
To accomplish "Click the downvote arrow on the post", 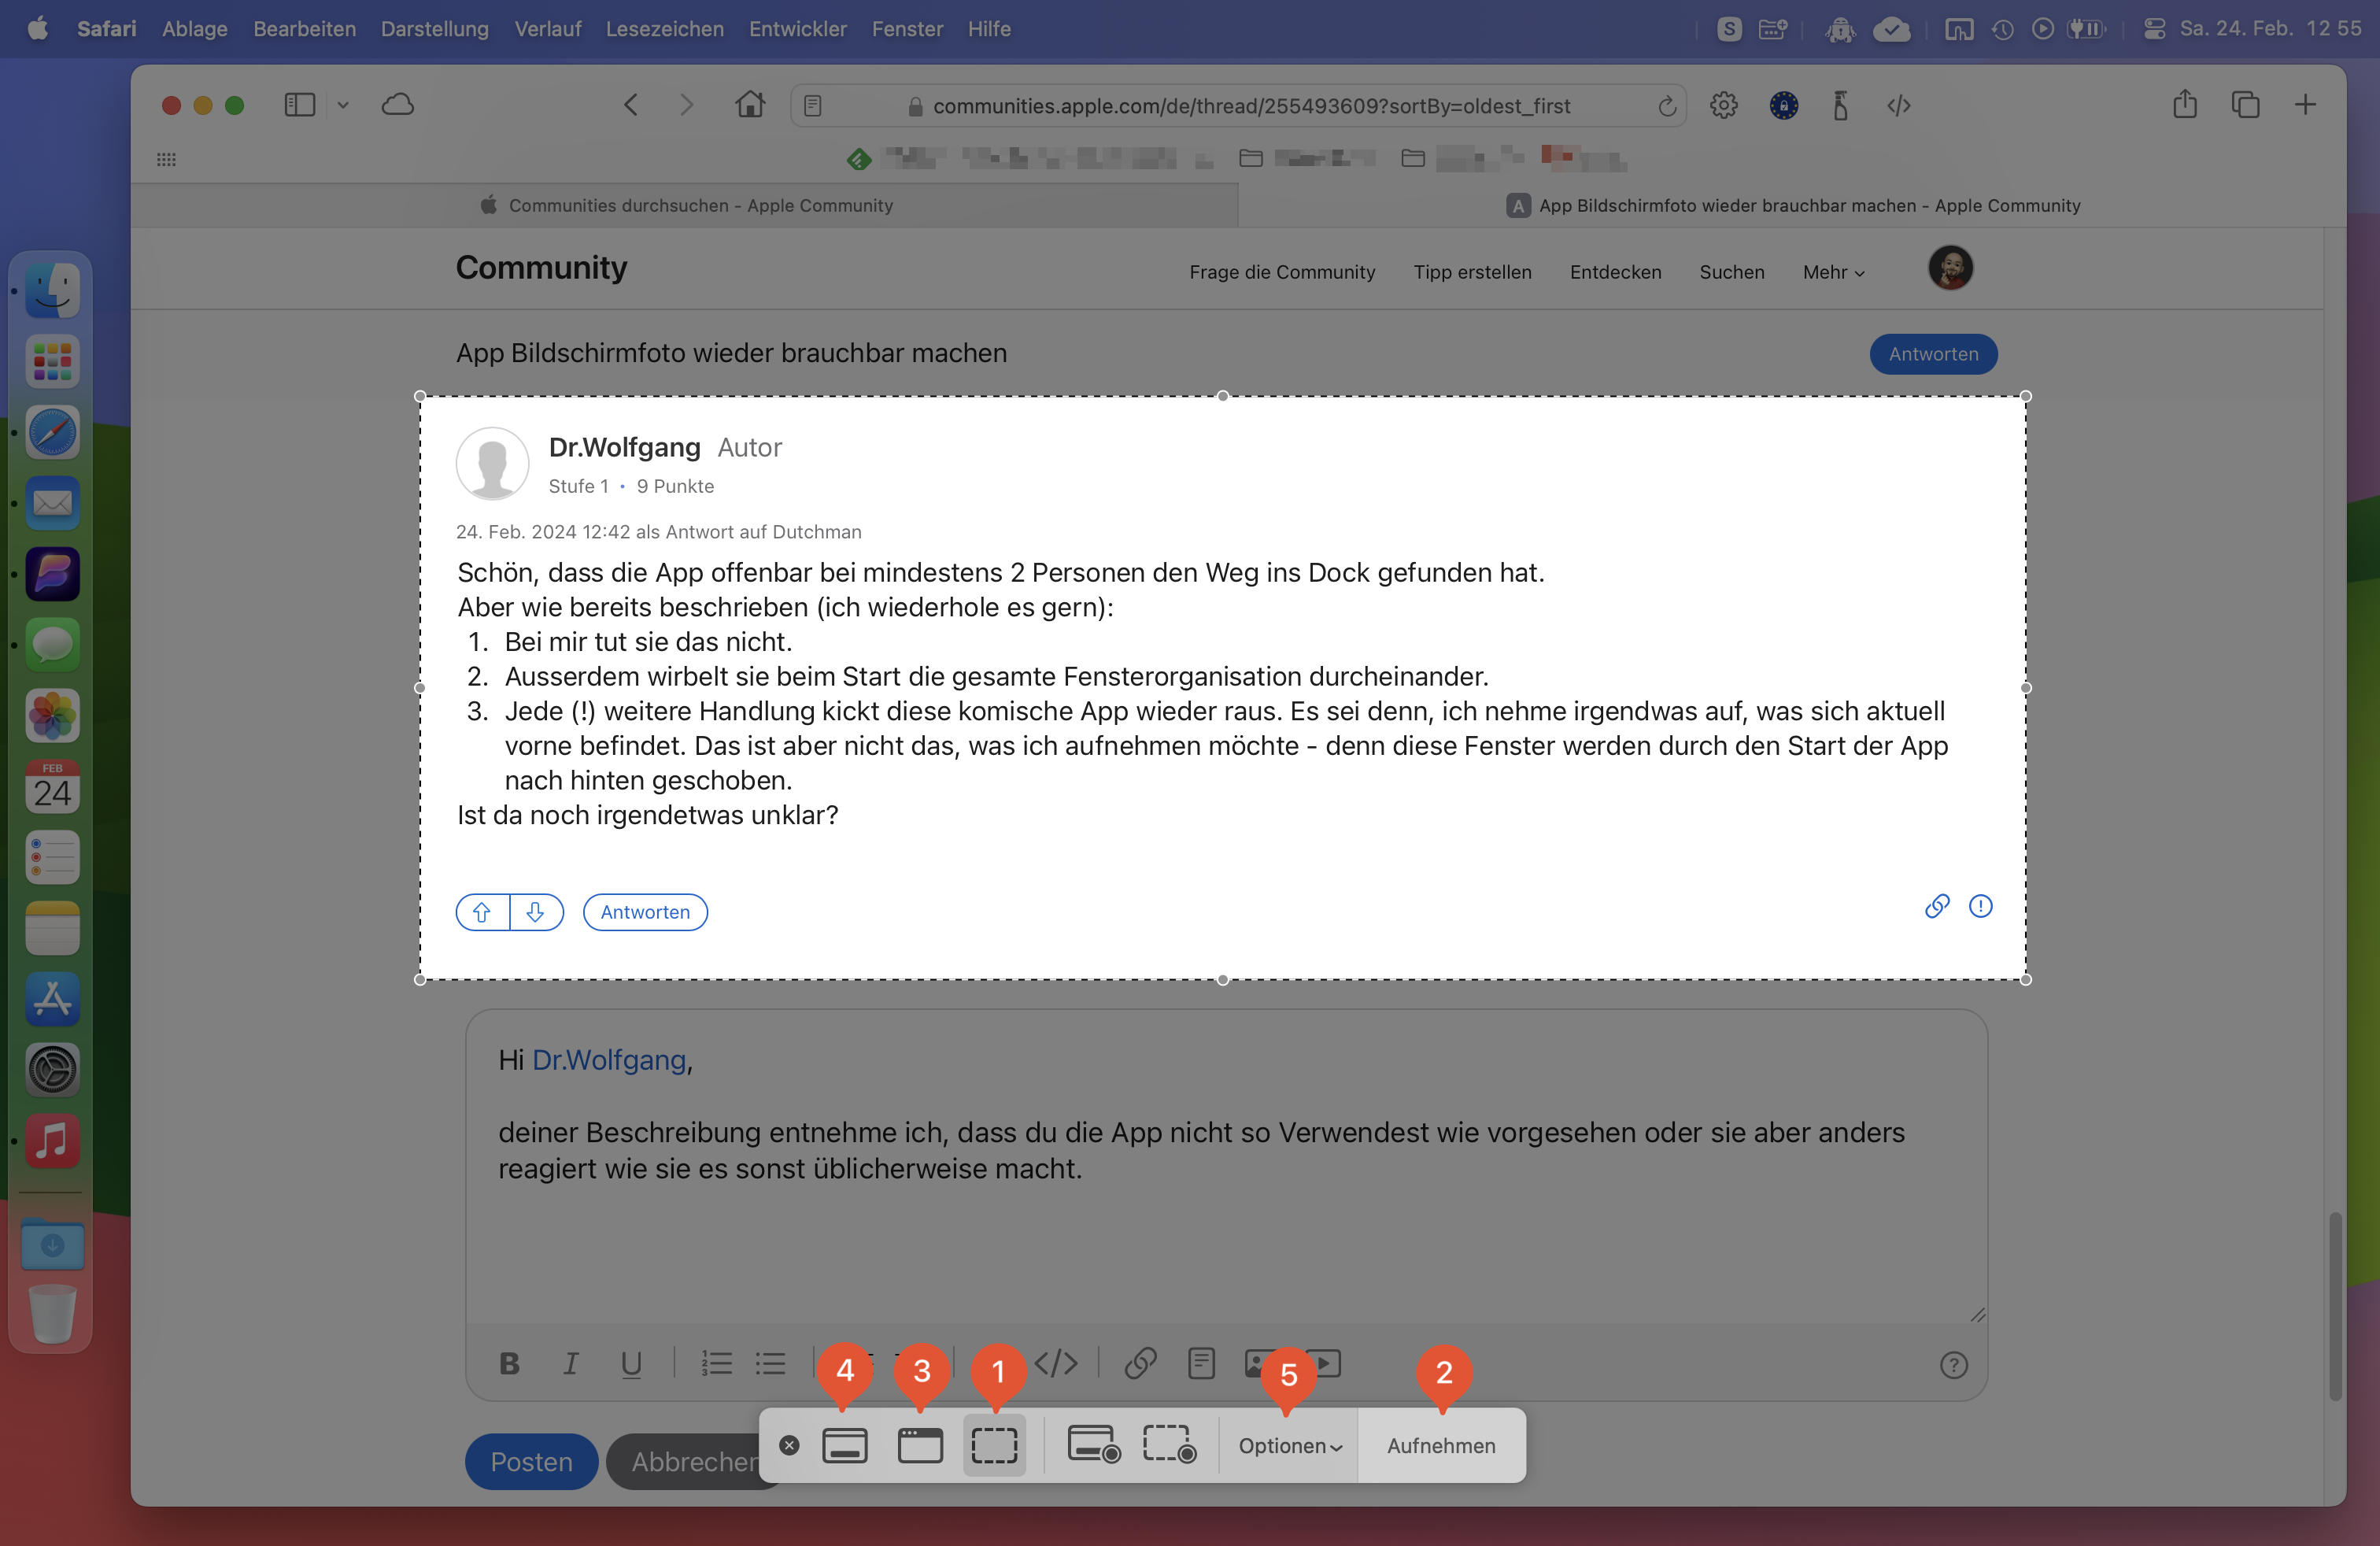I will (x=536, y=912).
